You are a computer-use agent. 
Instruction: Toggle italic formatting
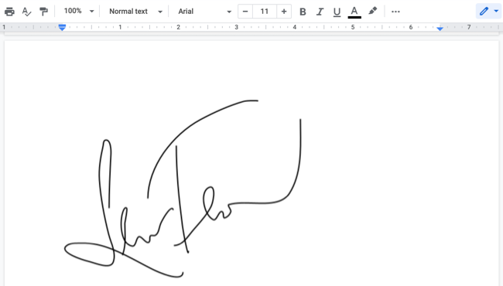tap(320, 12)
